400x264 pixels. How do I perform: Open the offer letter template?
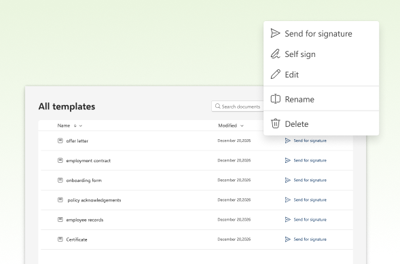pyautogui.click(x=77, y=141)
